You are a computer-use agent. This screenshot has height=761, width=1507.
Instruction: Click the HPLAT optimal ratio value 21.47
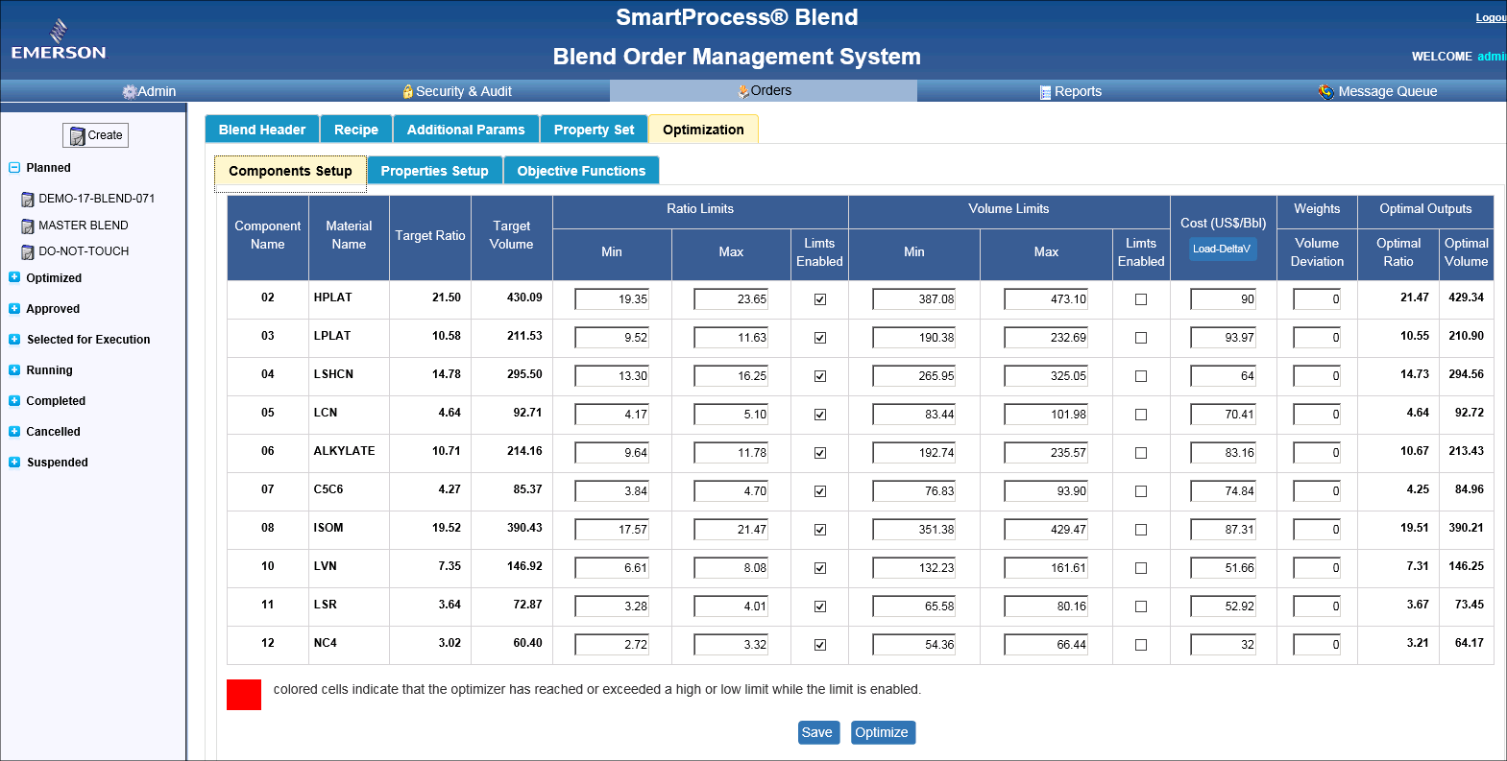coord(1415,297)
